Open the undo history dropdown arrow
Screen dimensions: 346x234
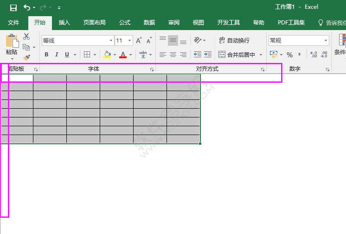(34, 8)
